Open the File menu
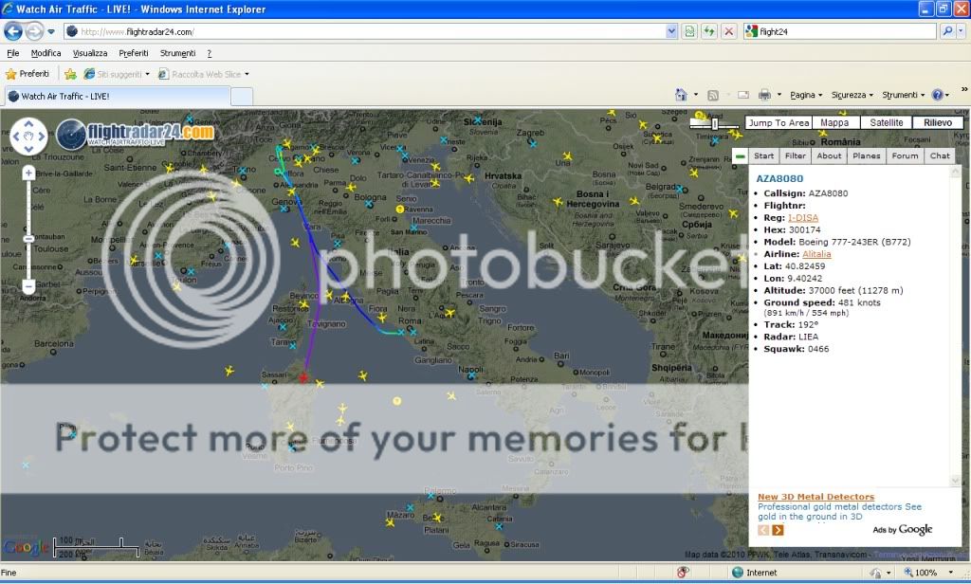This screenshot has width=971, height=584. (x=13, y=53)
